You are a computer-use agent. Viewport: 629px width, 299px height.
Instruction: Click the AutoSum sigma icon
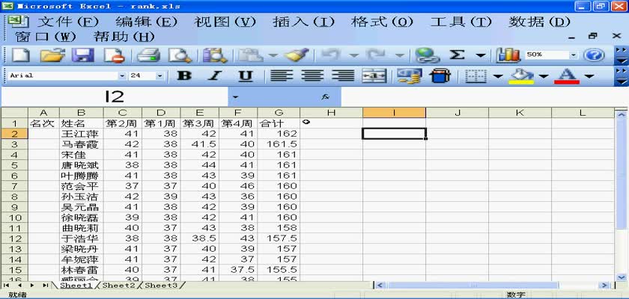[457, 55]
